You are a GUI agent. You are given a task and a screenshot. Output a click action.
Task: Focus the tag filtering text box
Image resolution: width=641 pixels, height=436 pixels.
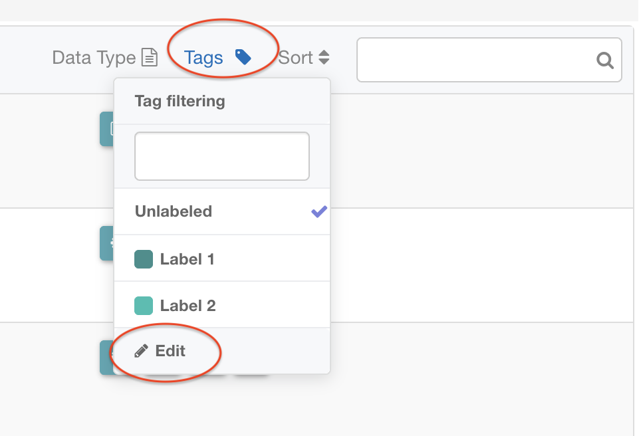click(x=222, y=156)
